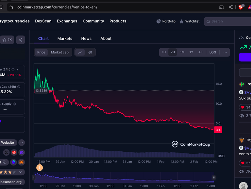Open the DexScan menu
This screenshot has width=251, height=189.
[x=43, y=21]
